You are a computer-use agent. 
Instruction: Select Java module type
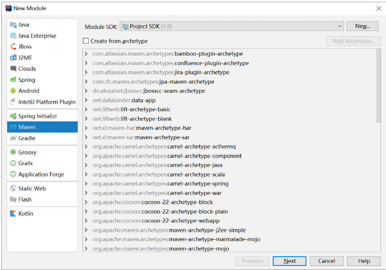42,24
